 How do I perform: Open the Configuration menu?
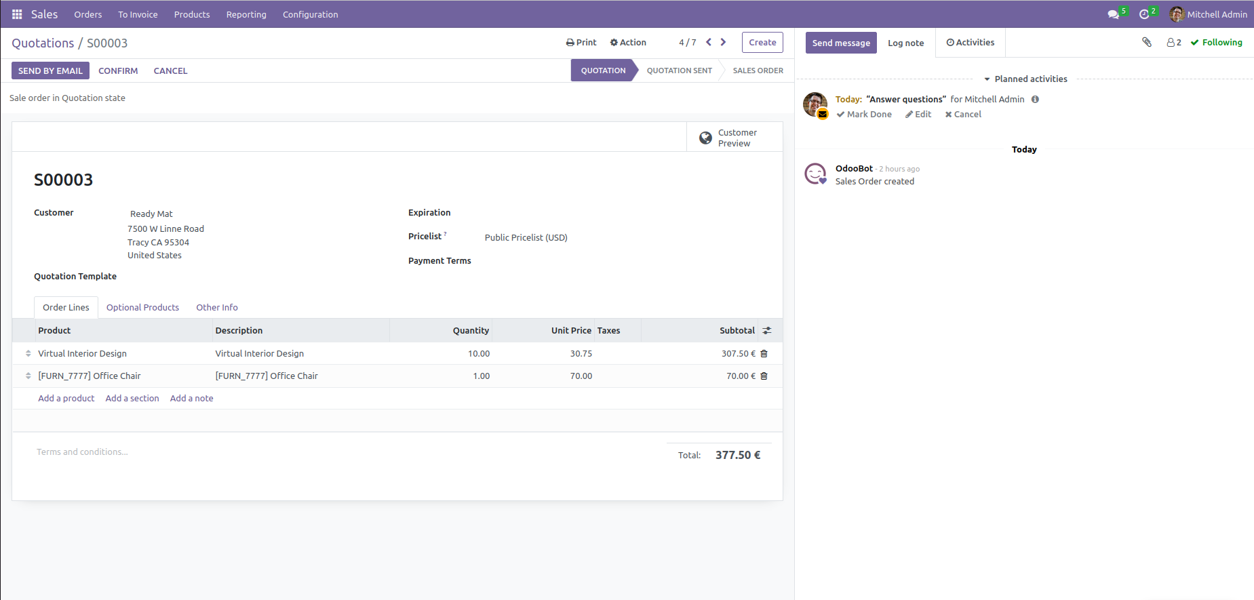click(x=311, y=14)
